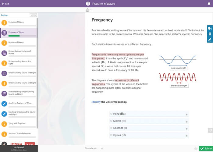The width and height of the screenshot is (213, 152).
Task: Open Success Criteria Reflection icon
Action: 4,134
